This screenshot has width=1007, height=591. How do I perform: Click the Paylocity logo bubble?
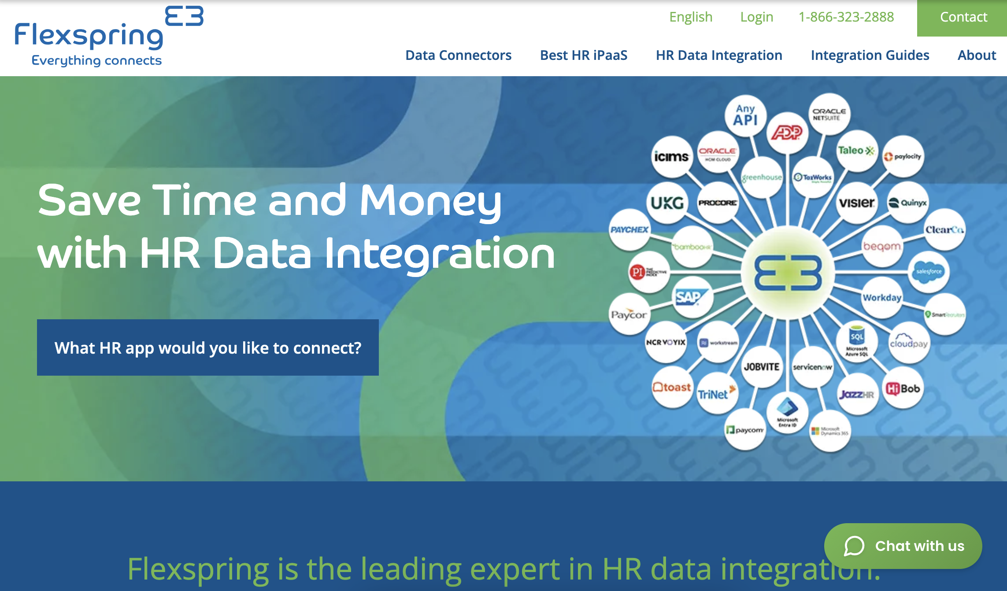903,156
